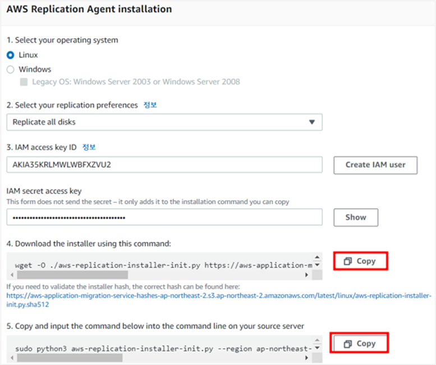Open the Replicate all disks dropdown
The width and height of the screenshot is (436, 365).
click(164, 122)
